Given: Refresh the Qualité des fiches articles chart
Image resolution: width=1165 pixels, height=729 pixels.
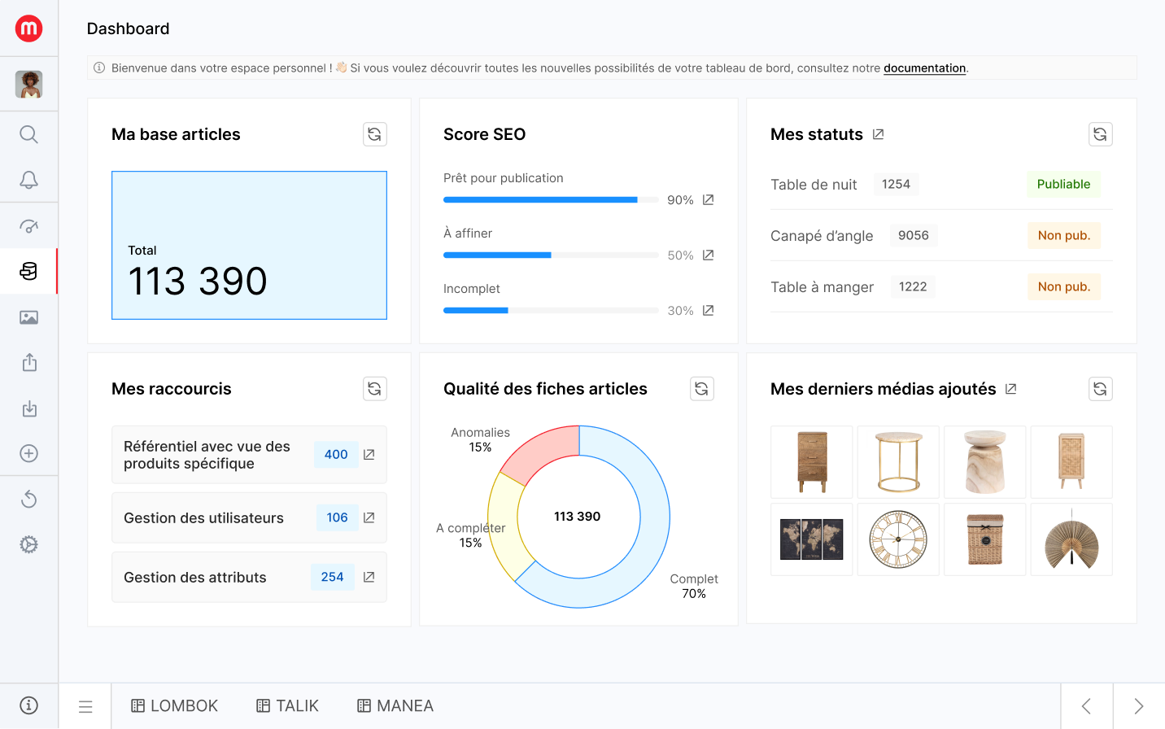Looking at the screenshot, I should 701,389.
